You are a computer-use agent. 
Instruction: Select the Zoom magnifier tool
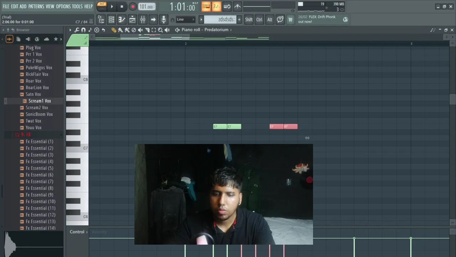(x=160, y=30)
